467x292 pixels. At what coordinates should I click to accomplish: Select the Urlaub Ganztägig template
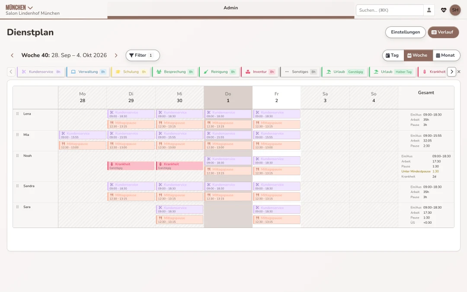point(345,72)
